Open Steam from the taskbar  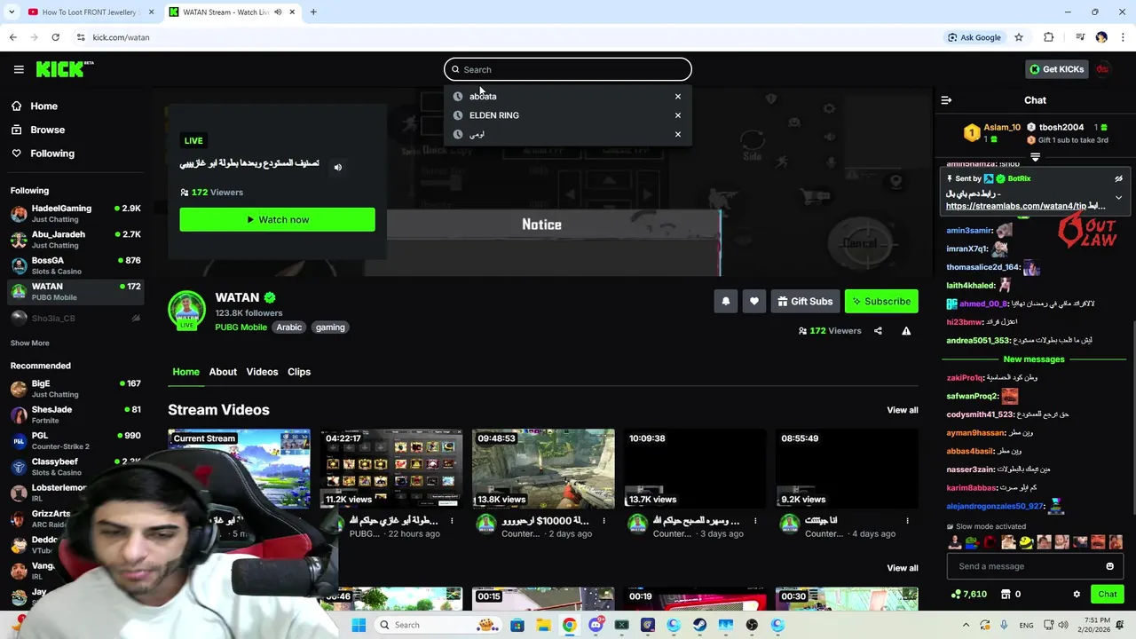pos(700,625)
